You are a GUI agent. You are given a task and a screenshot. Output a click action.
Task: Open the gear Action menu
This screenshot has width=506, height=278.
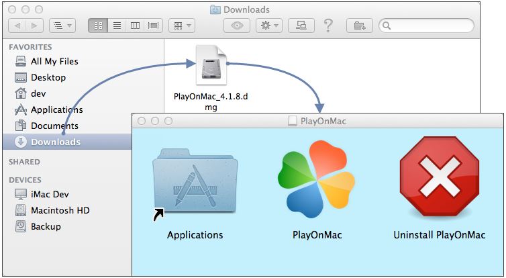pyautogui.click(x=269, y=26)
